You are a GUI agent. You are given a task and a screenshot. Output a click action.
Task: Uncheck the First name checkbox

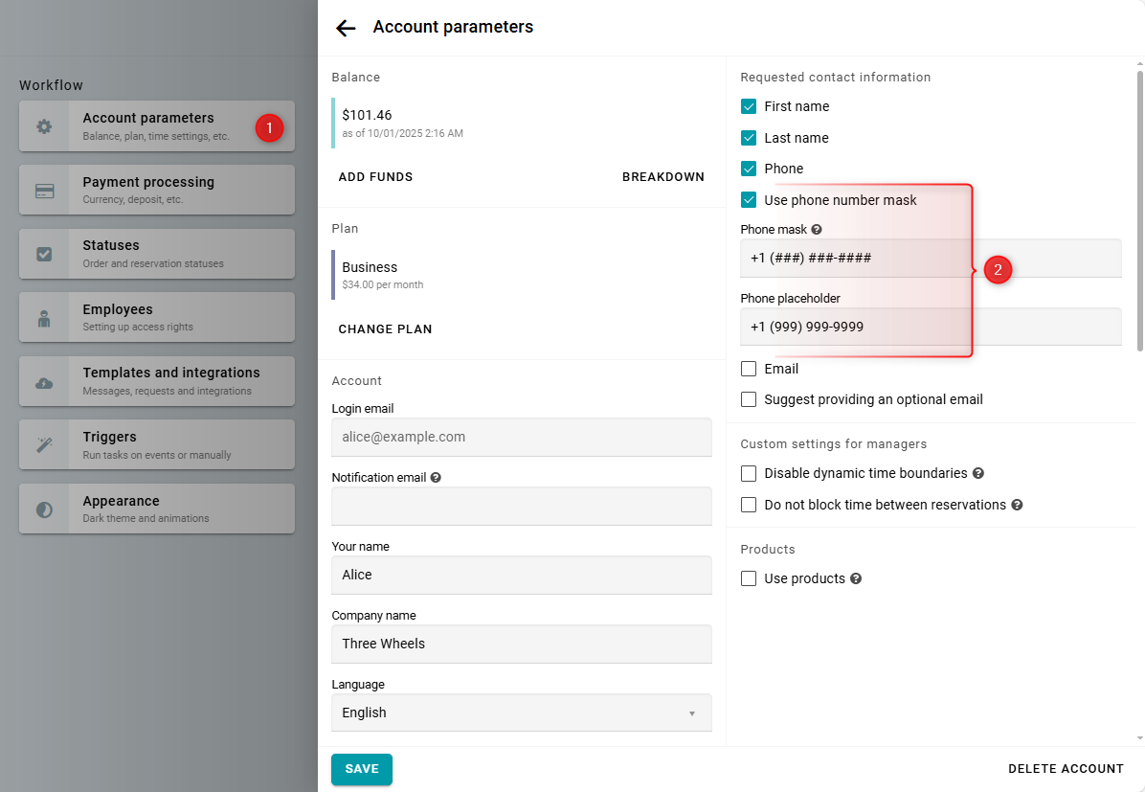(749, 106)
